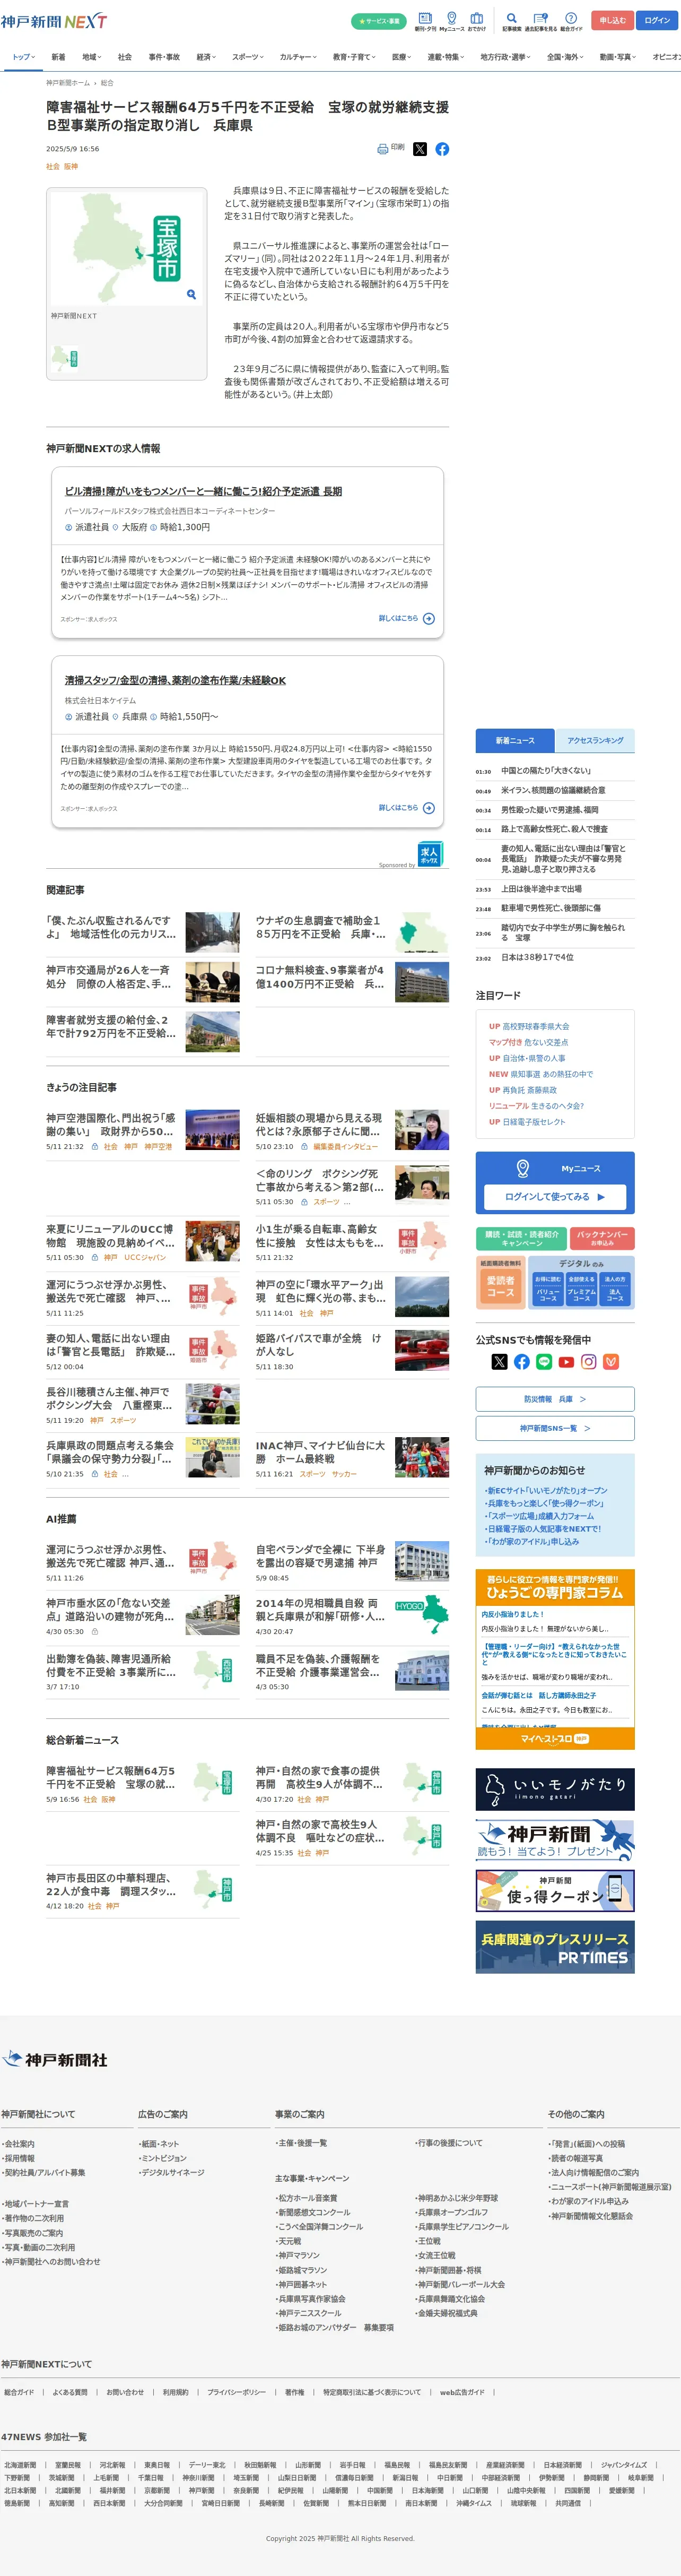Screen dimensions: 681x2576
Task: Open the 事件・事故 nav item
Action: pyautogui.click(x=164, y=57)
